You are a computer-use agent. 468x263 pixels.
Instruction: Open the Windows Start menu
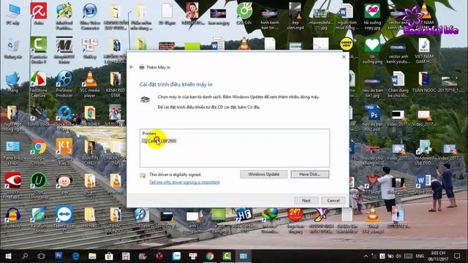pyautogui.click(x=8, y=256)
